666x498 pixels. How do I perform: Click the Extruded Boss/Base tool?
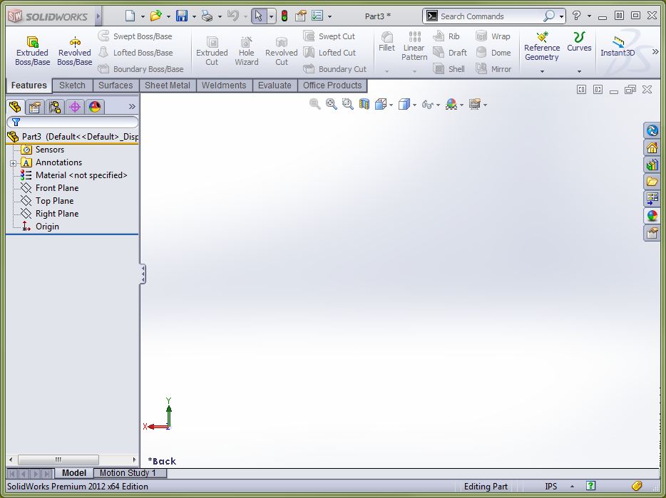pos(32,51)
